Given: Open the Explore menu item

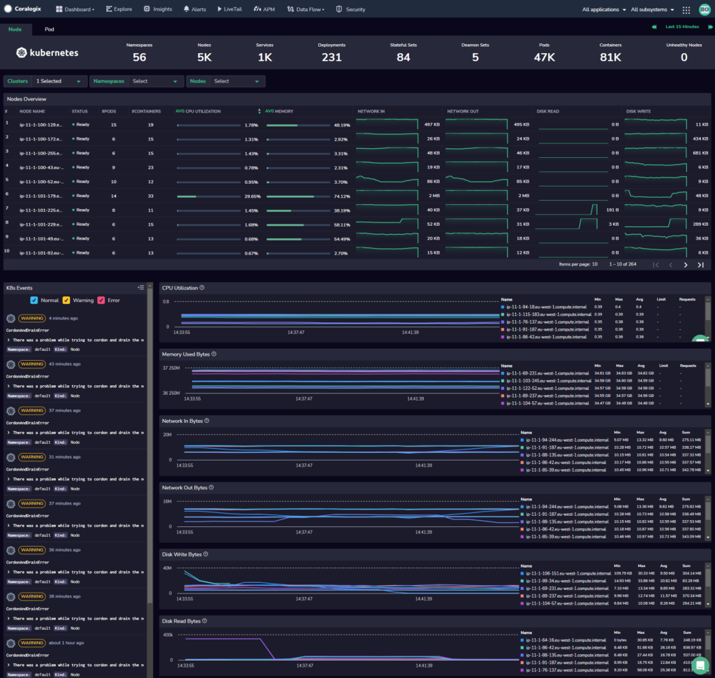Looking at the screenshot, I should (119, 9).
